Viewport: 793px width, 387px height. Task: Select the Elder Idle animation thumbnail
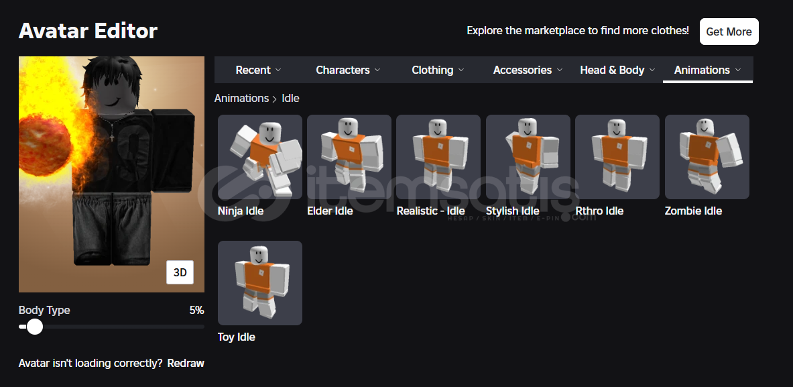(x=349, y=157)
